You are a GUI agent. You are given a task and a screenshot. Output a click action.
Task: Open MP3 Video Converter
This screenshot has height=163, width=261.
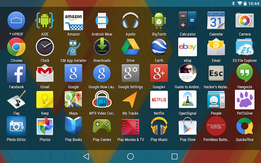[102, 99]
